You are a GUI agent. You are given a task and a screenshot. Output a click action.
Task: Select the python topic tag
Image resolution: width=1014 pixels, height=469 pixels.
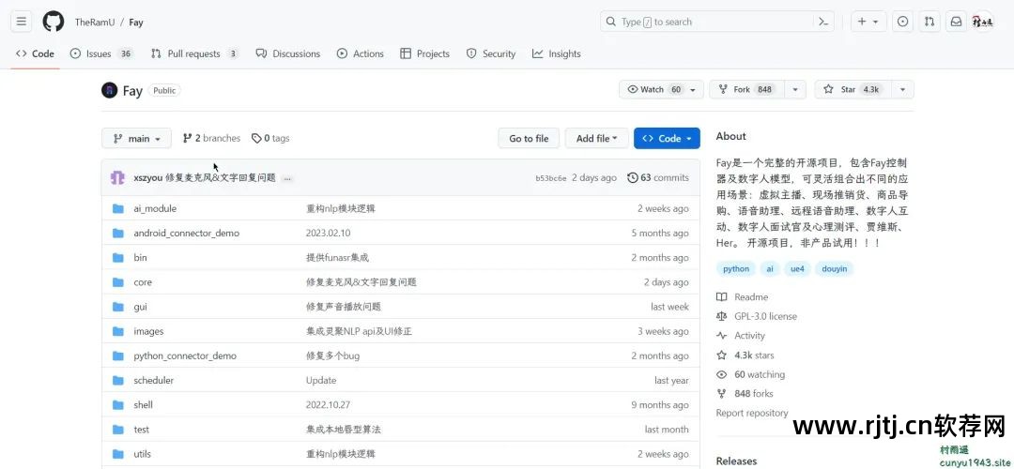tap(737, 269)
